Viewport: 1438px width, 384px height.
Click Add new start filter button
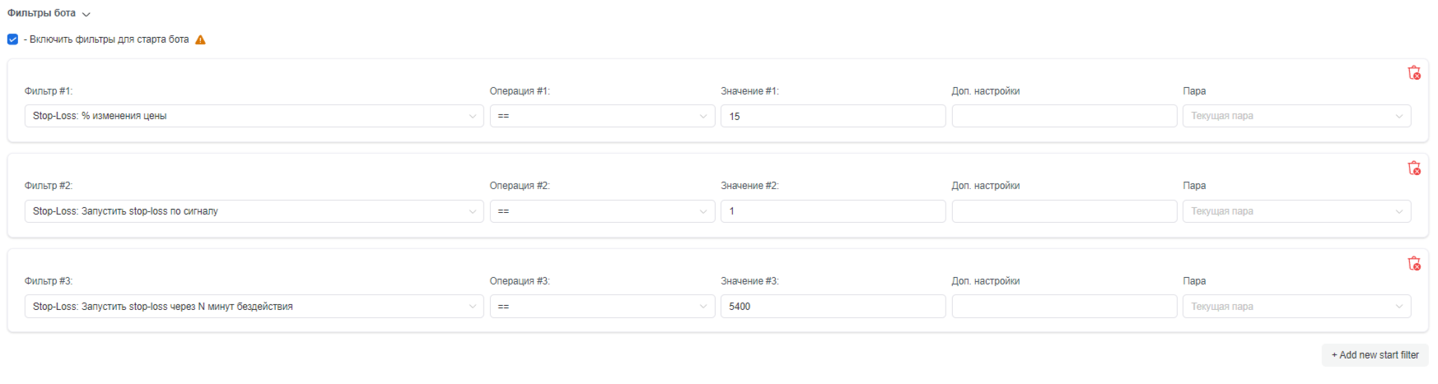[1375, 355]
